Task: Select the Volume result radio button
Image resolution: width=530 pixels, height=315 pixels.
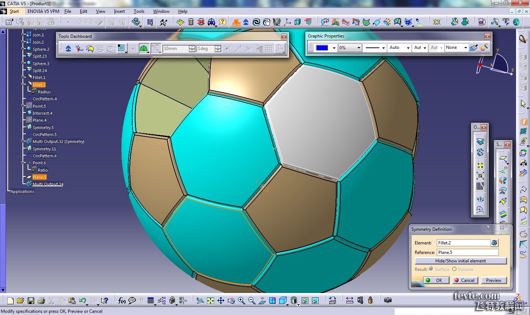Action: [x=454, y=269]
